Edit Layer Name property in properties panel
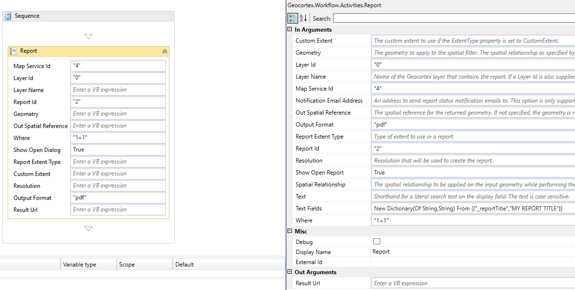The image size is (575, 290). 473,77
